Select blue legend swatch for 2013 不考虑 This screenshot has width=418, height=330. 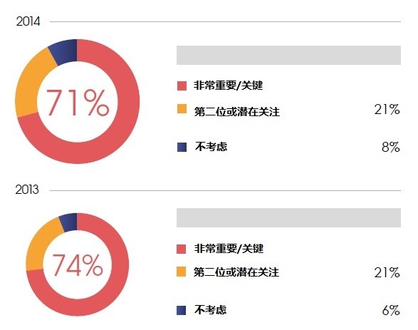click(182, 310)
